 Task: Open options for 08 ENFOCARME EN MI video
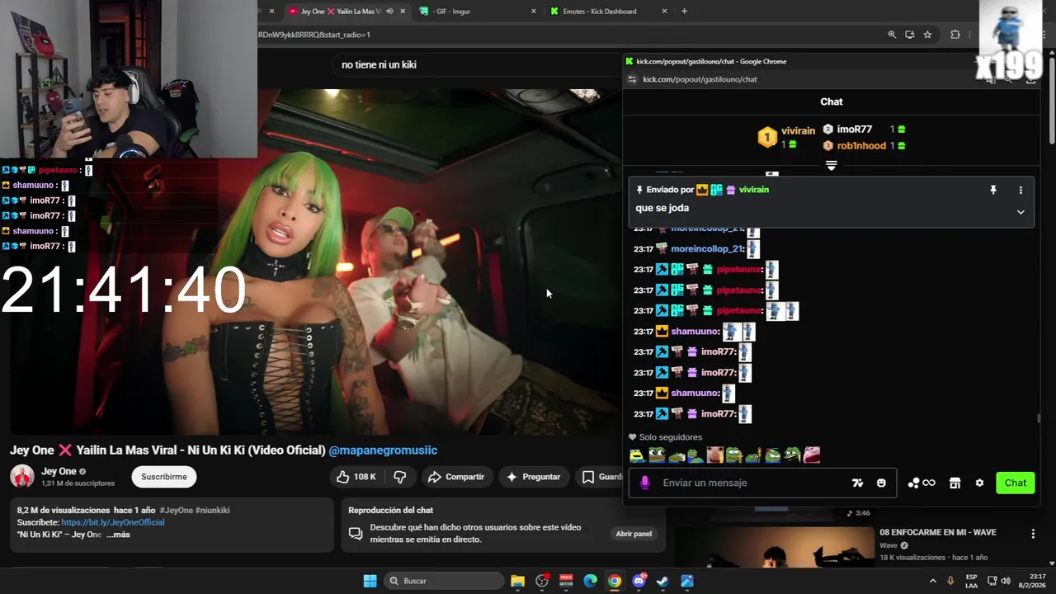1033,534
